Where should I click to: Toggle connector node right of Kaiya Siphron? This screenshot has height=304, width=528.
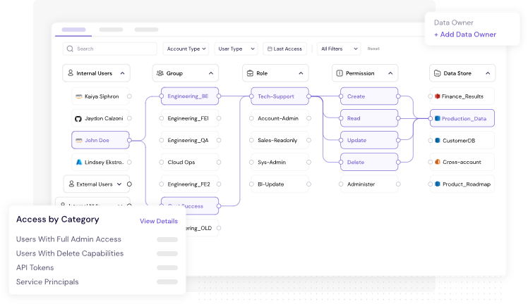point(129,96)
